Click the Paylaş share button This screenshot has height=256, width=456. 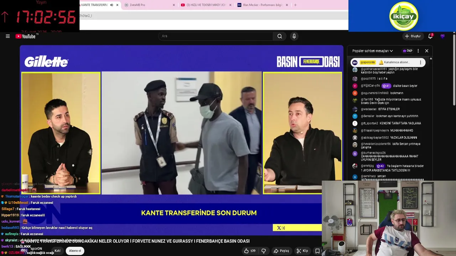coord(281,251)
